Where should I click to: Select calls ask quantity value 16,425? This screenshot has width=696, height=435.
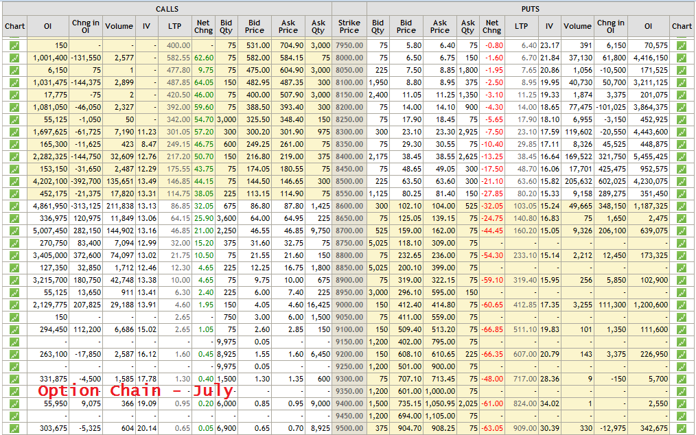(318, 305)
